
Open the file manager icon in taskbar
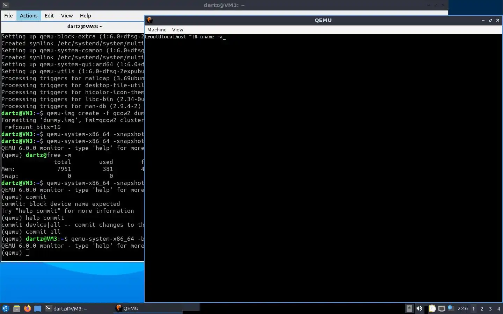pos(16,308)
